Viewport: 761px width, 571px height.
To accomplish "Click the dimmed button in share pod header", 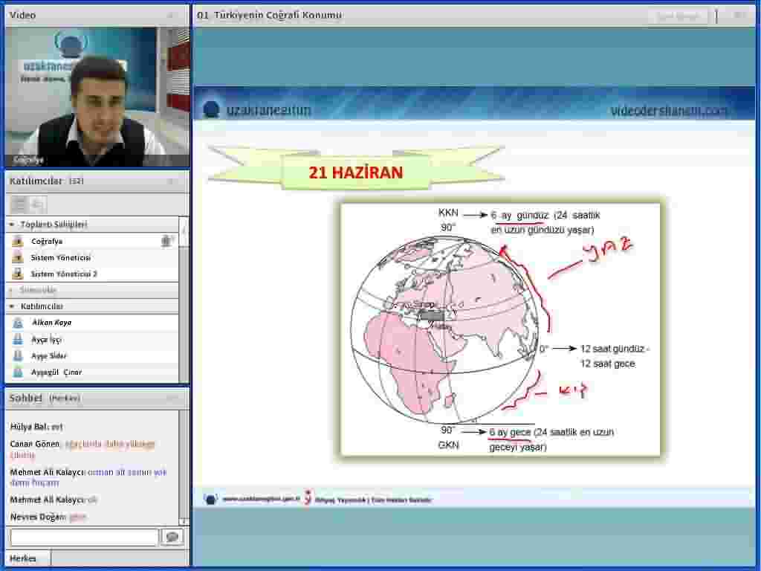I will point(678,16).
